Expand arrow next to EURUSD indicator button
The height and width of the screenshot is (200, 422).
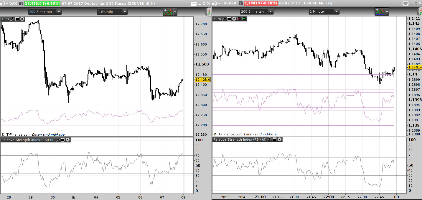(x=387, y=11)
